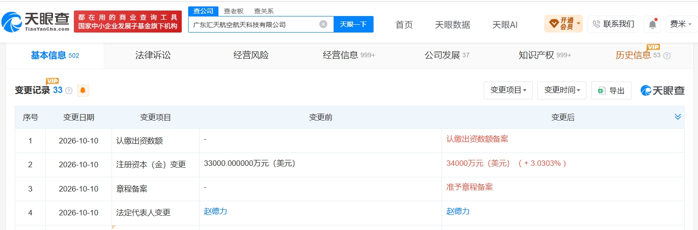Switch to the 法律诉讼 tab
Screen dimensions: 698x230
point(153,55)
